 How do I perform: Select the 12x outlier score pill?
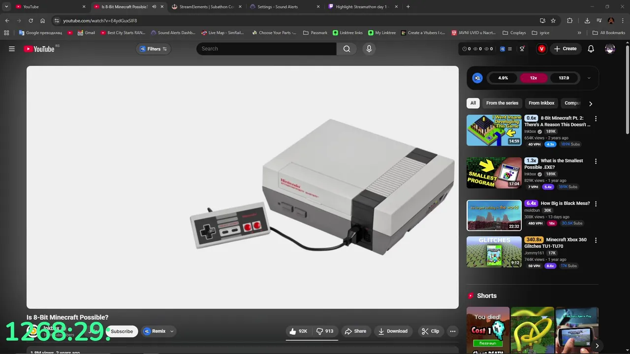pyautogui.click(x=534, y=78)
